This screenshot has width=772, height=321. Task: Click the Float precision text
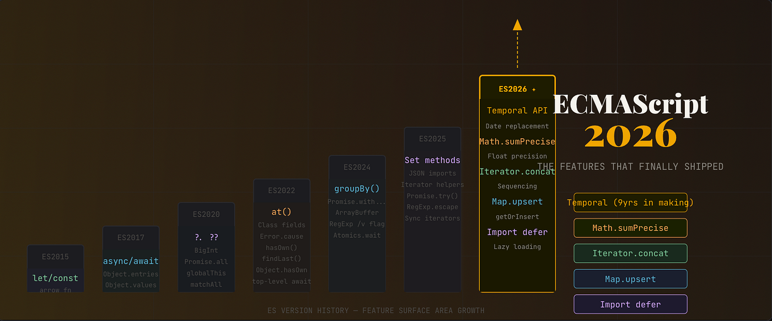tap(517, 156)
